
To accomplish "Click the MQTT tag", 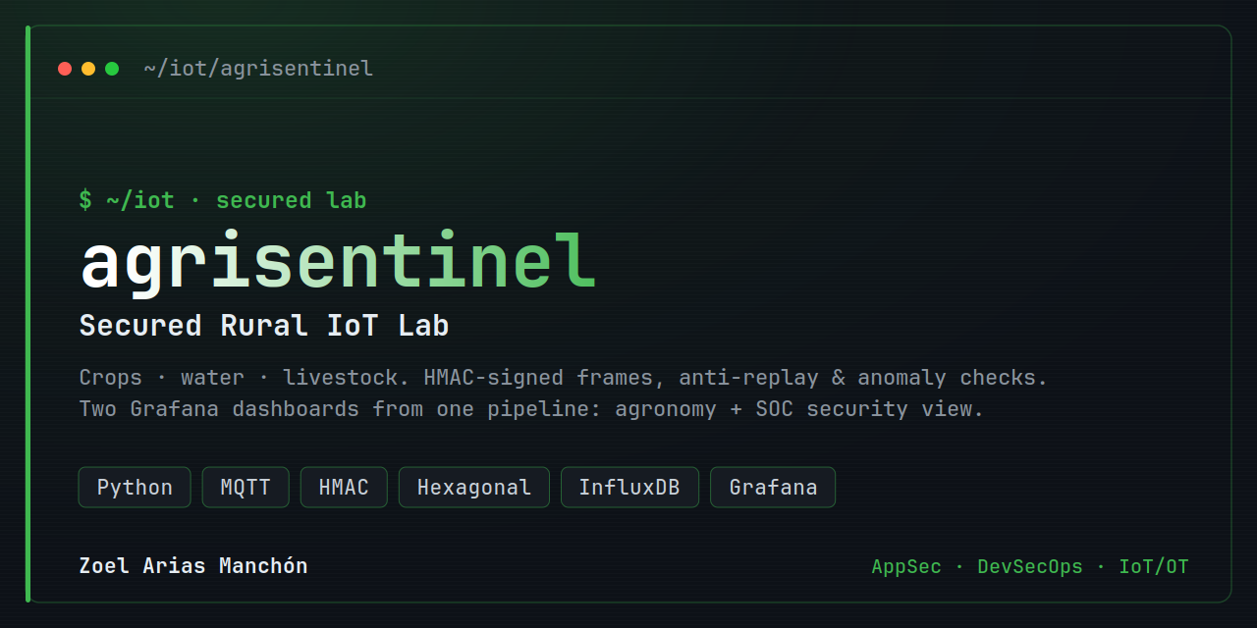I will (246, 488).
